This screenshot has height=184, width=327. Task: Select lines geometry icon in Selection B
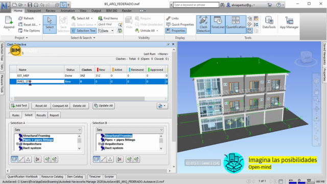click(x=103, y=159)
